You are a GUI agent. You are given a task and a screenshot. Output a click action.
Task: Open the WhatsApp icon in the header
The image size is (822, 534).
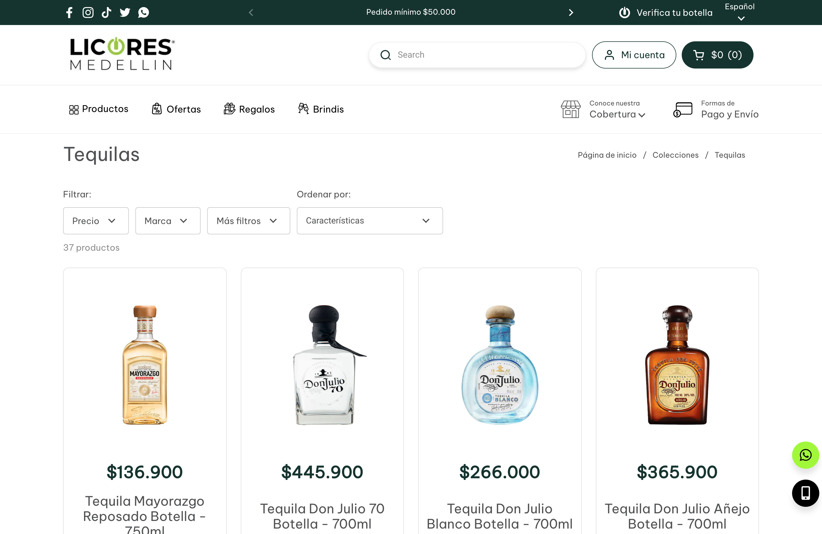[x=143, y=13]
